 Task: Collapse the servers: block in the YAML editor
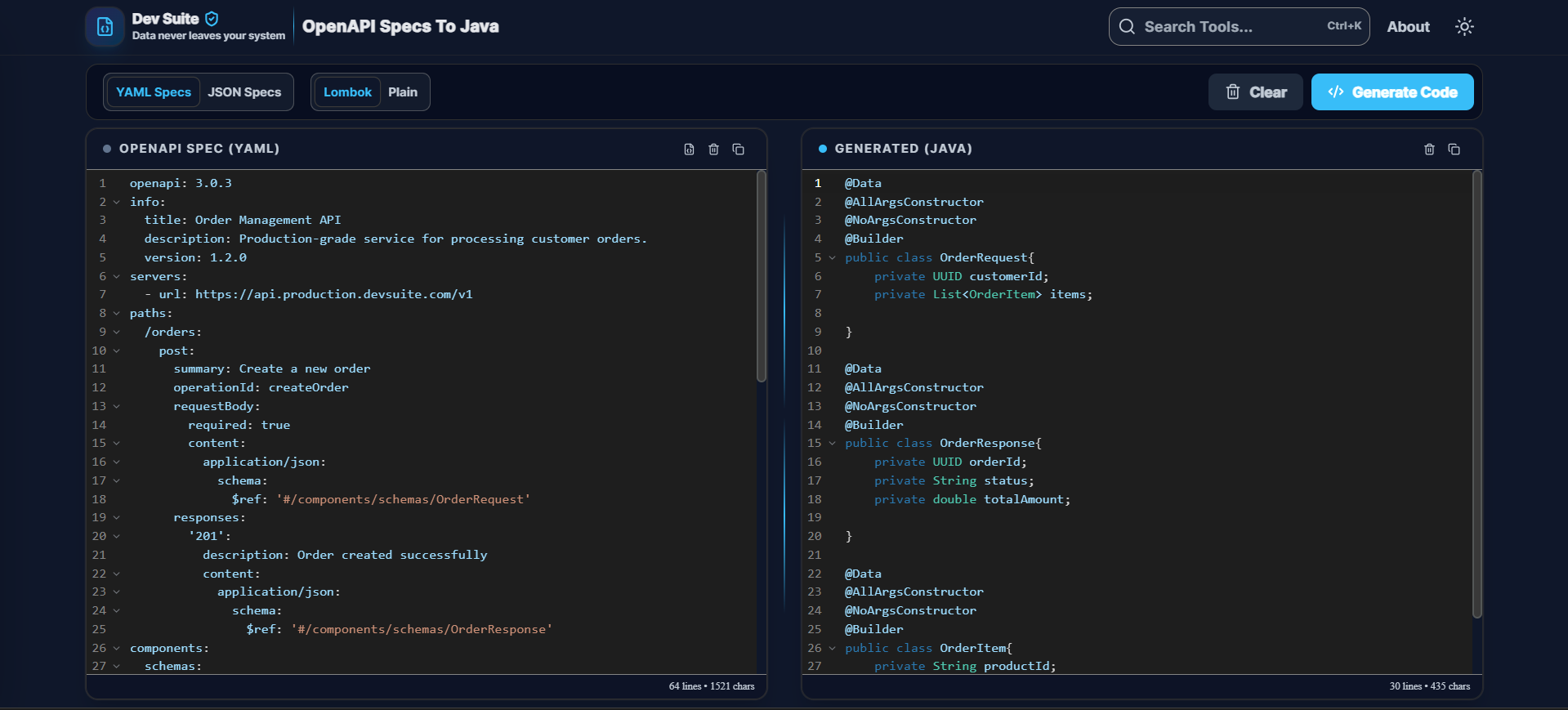(x=117, y=277)
